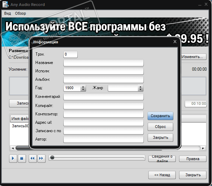Click the advertisement banner Используйте ВСЕ программы
Image resolution: width=212 pixels, height=186 pixels.
pyautogui.click(x=105, y=32)
